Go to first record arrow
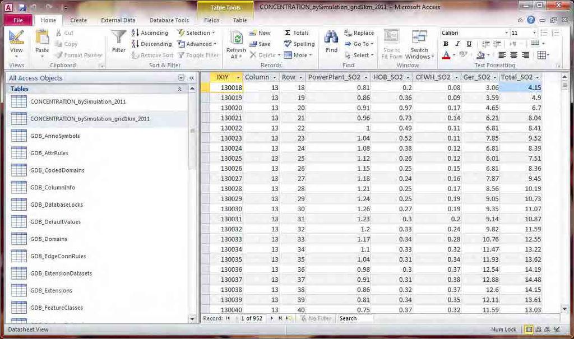 tap(228, 318)
